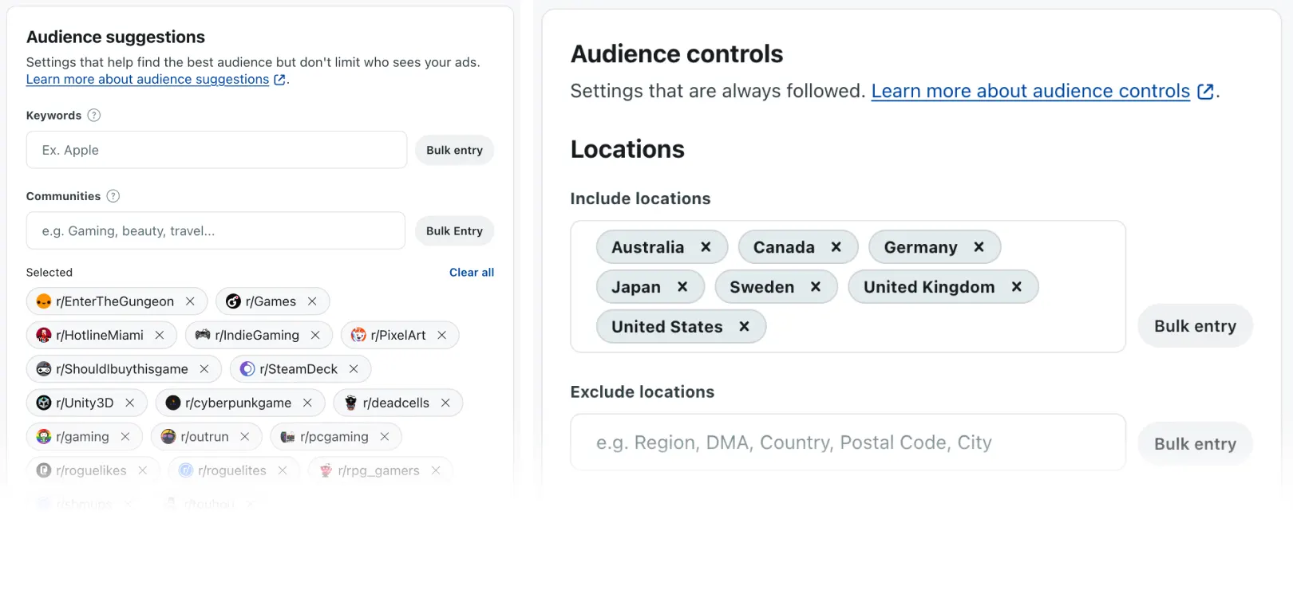The width and height of the screenshot is (1293, 590).
Task: Remove r/outrun from selected communities
Action: 245,437
